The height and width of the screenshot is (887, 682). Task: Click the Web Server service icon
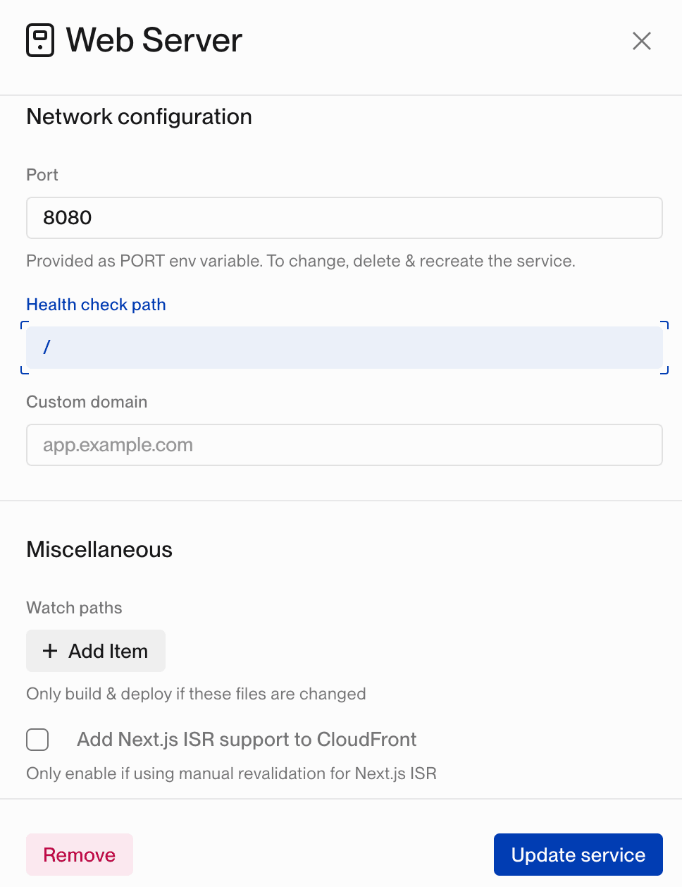(40, 40)
